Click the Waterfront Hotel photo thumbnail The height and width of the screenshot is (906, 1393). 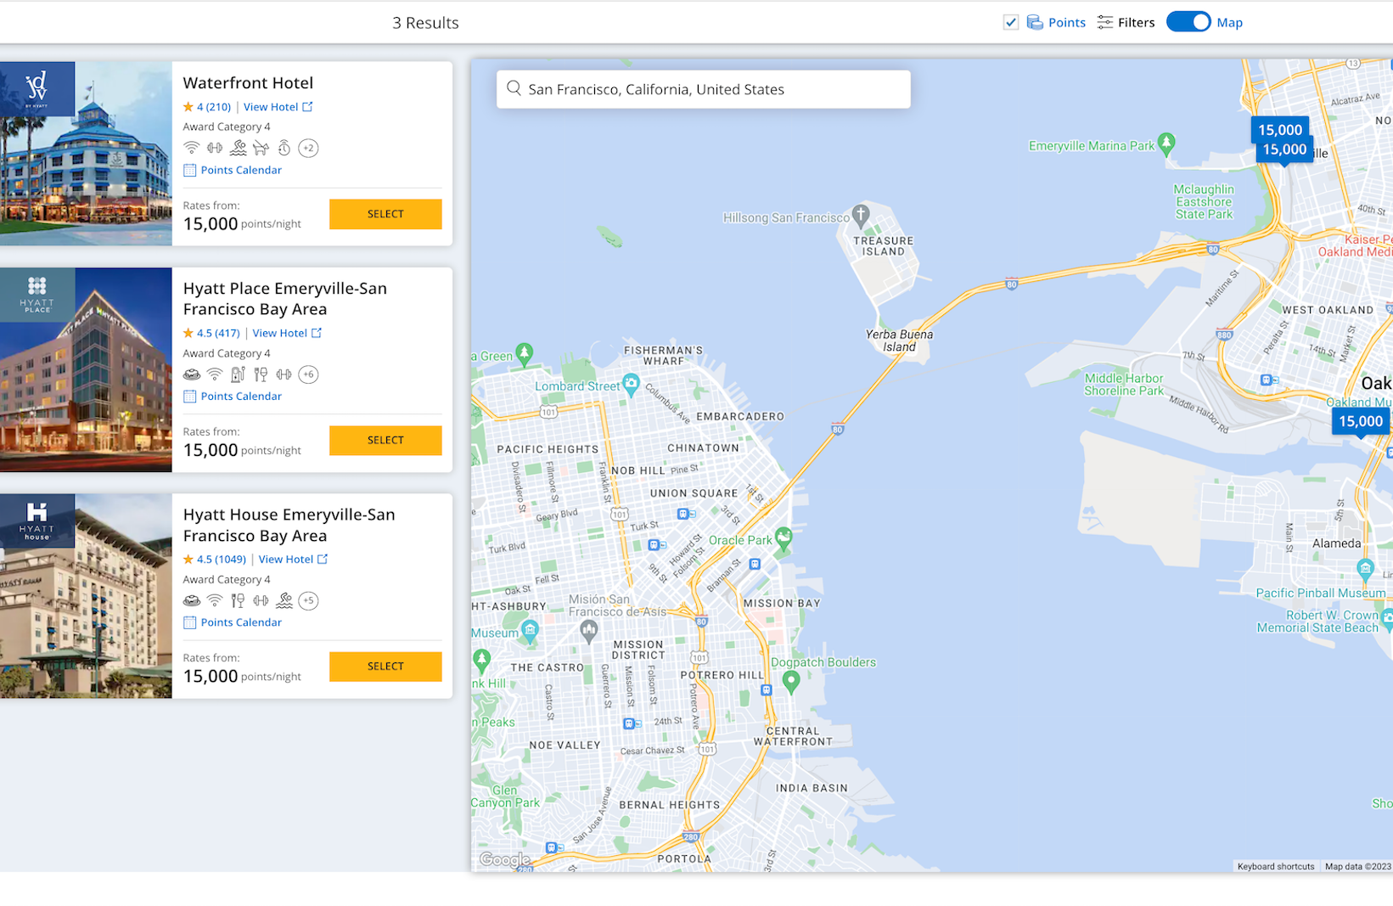86,154
